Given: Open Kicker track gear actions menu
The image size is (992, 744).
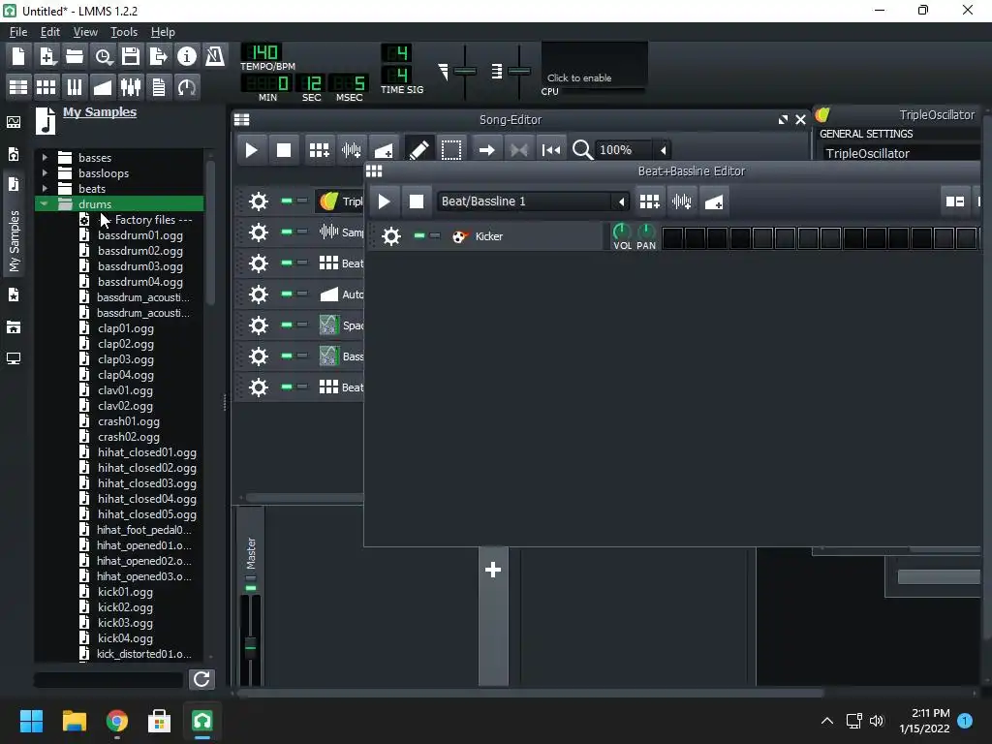Looking at the screenshot, I should pyautogui.click(x=391, y=236).
